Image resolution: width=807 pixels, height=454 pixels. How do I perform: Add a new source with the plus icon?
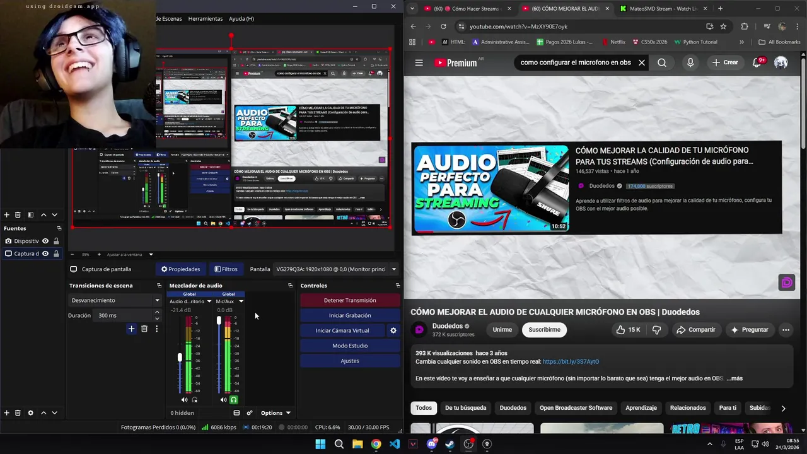[7, 413]
